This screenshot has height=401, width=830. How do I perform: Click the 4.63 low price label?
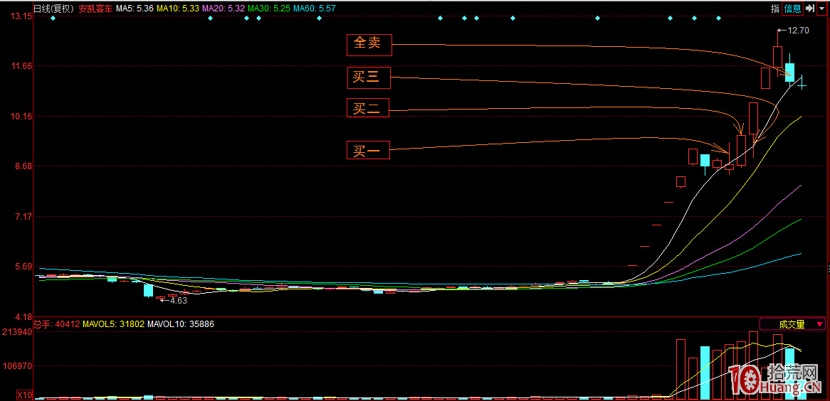[179, 301]
